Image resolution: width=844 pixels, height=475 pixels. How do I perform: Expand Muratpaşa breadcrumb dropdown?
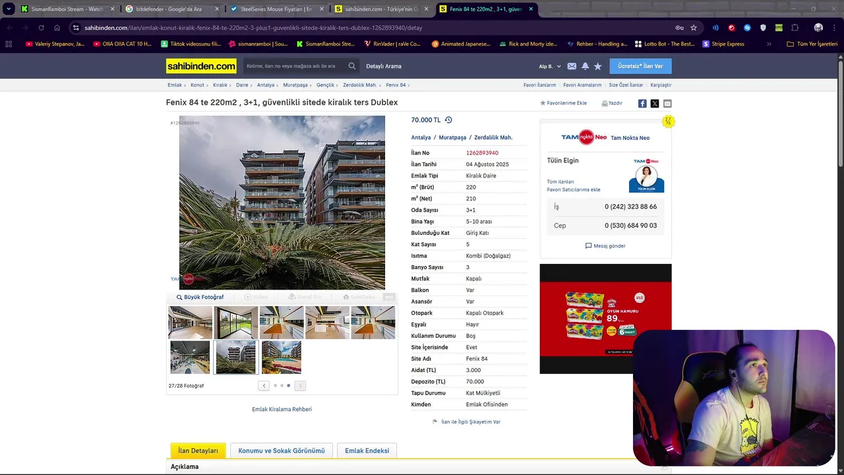coord(312,85)
